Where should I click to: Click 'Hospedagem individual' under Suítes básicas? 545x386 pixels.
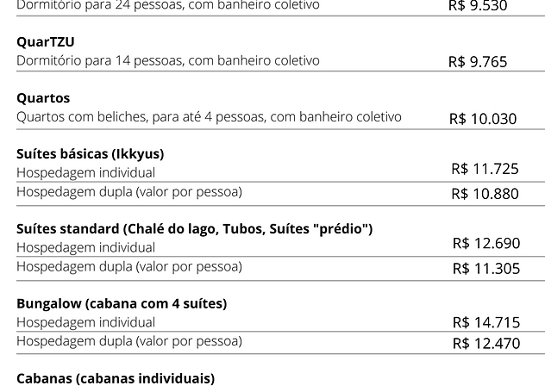86,172
